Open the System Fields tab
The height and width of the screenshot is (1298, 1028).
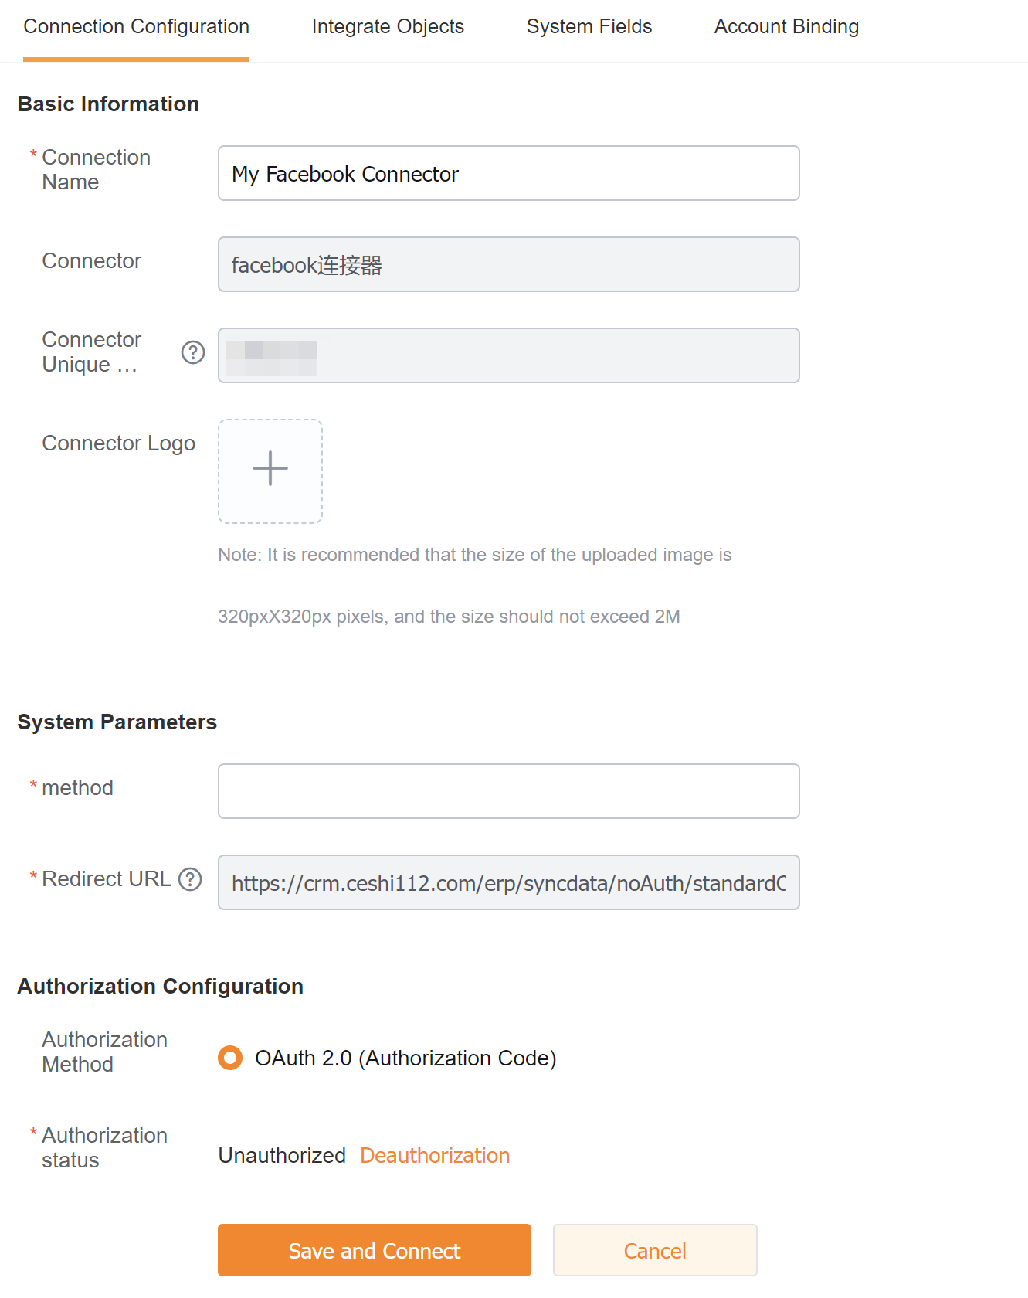(589, 27)
